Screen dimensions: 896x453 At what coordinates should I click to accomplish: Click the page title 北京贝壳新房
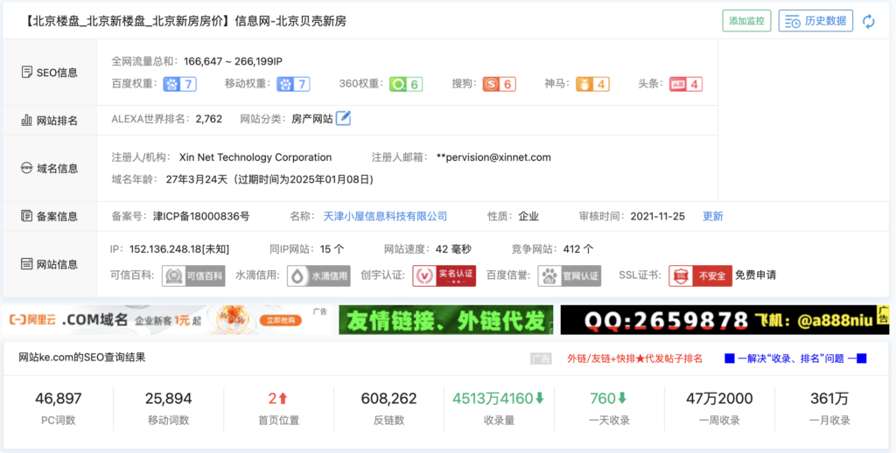(x=311, y=21)
